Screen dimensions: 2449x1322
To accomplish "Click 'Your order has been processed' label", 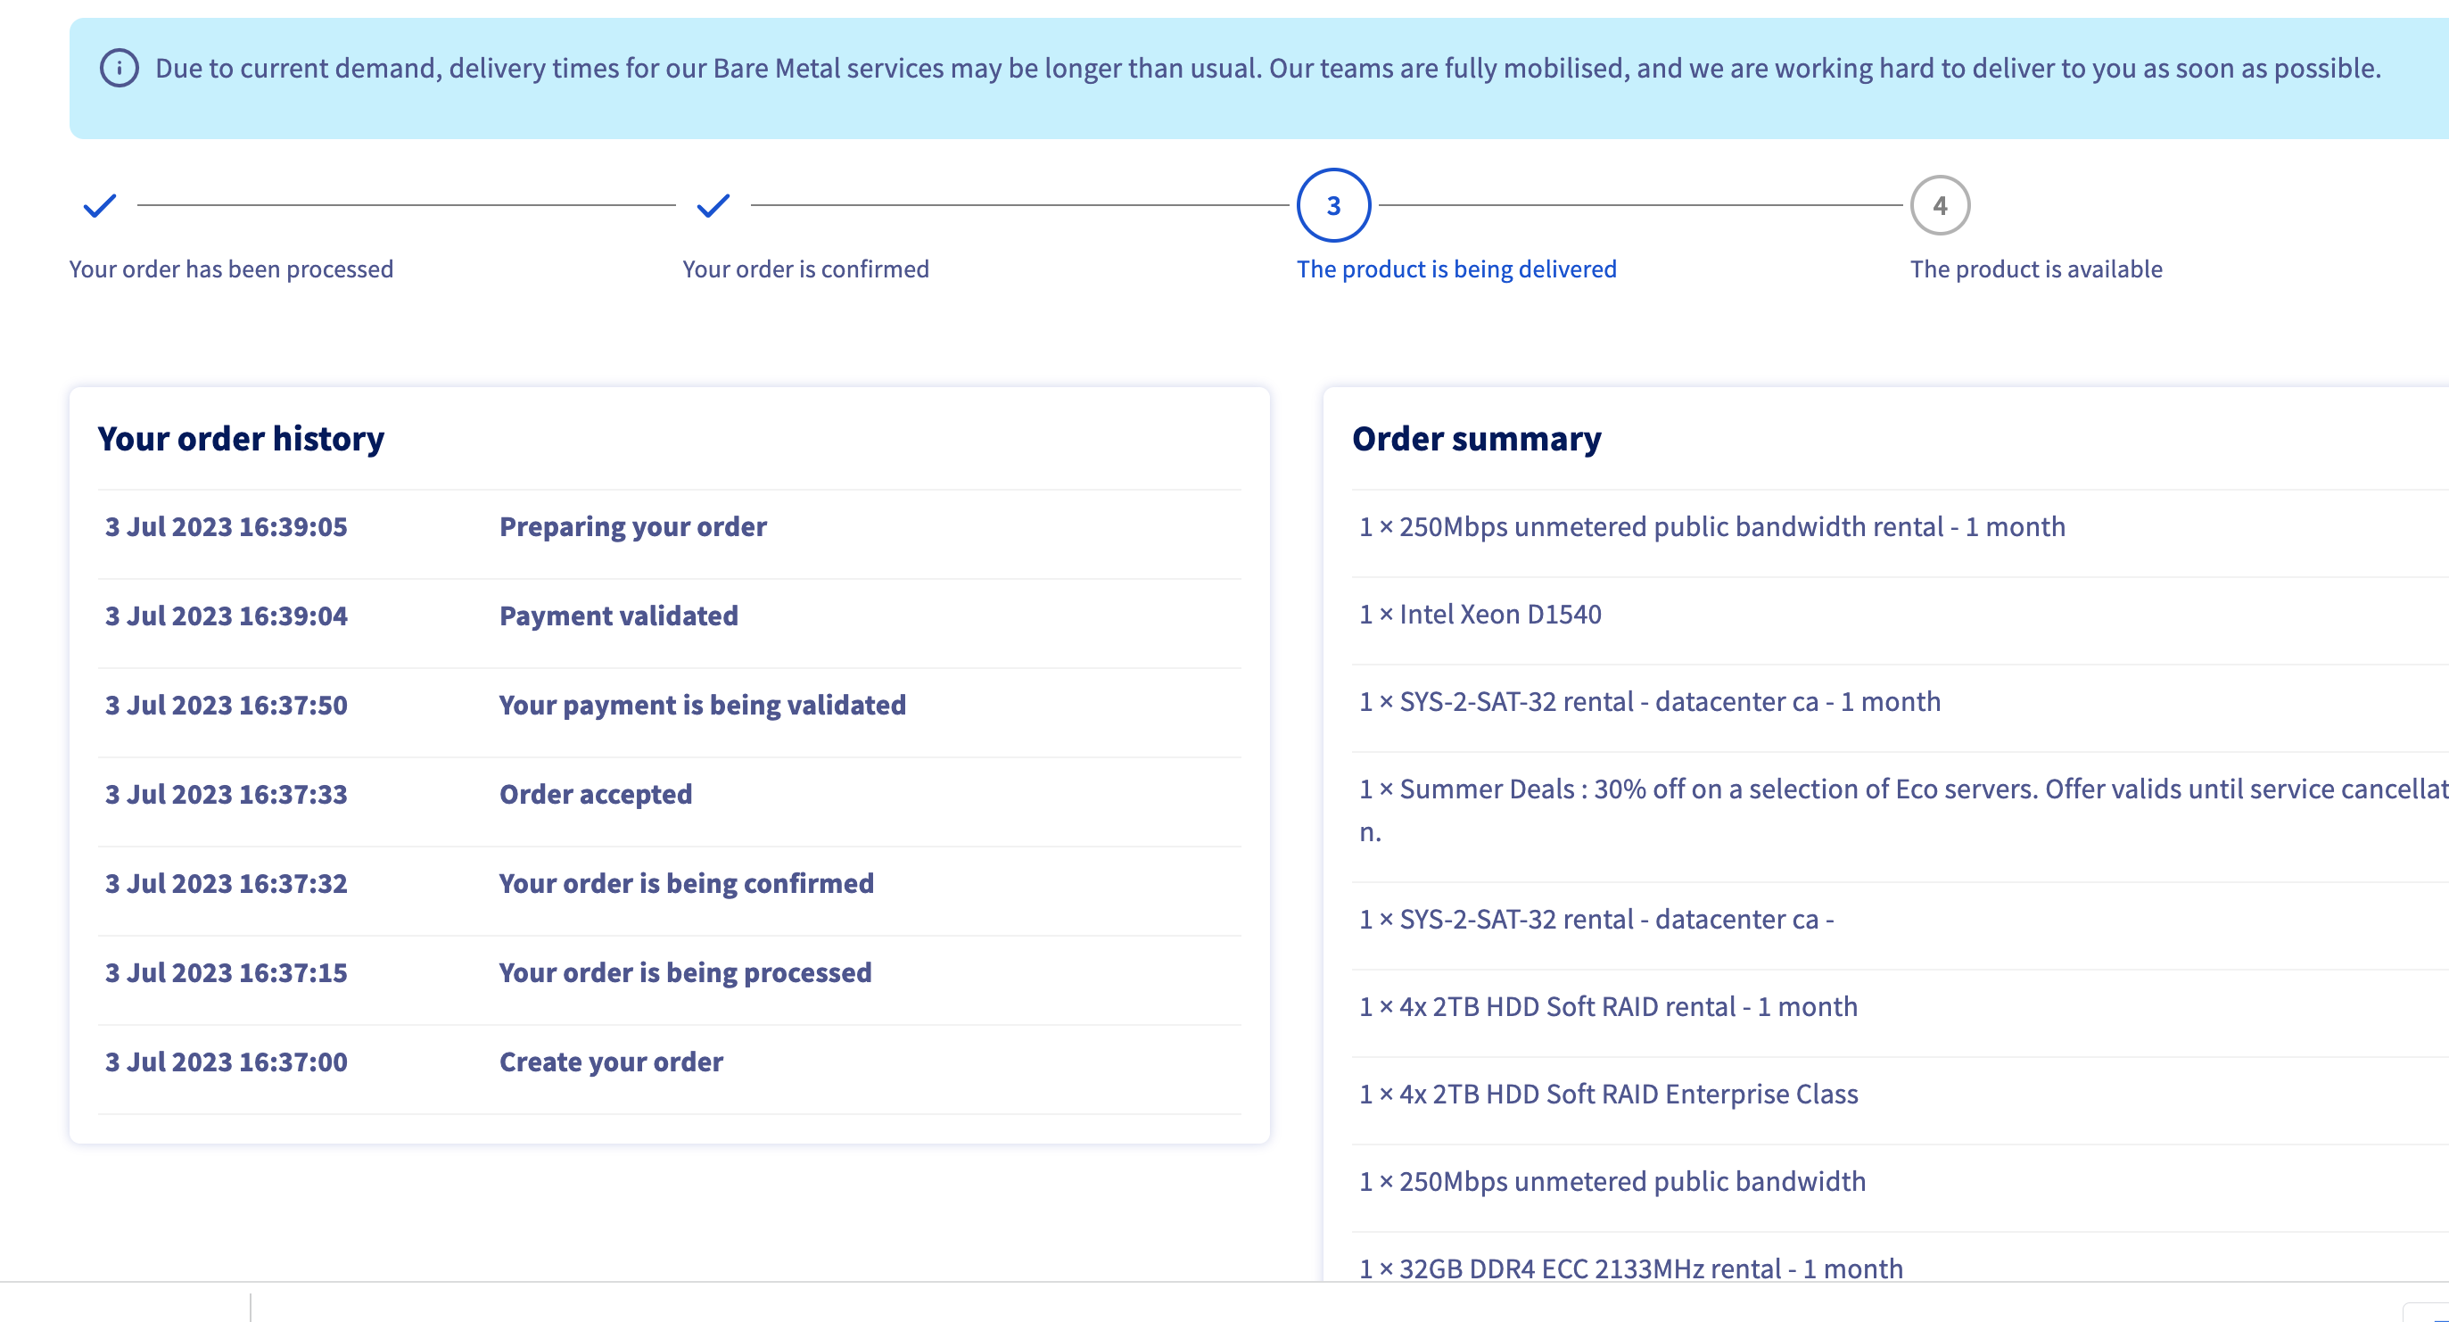I will click(x=231, y=269).
